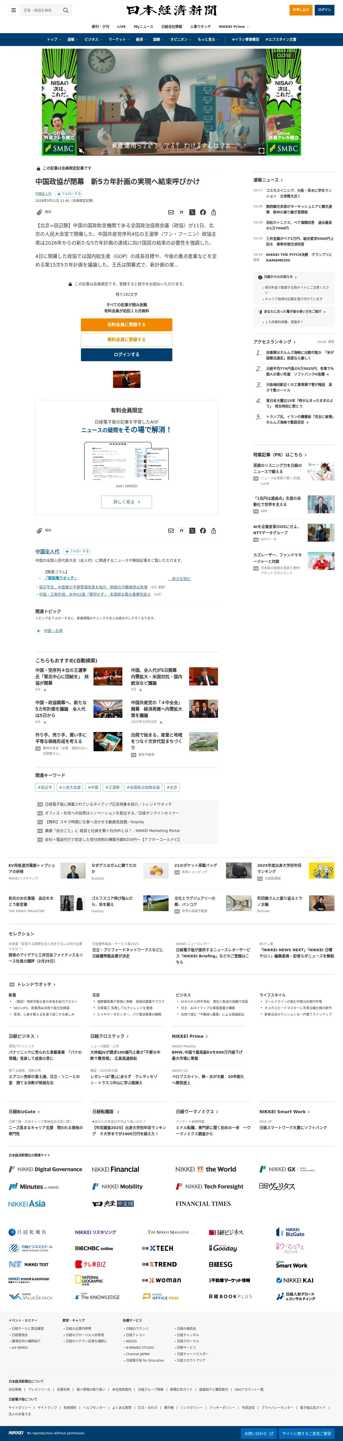Open the NIKKEI Digital Governance logo
Image resolution: width=343 pixels, height=1441 pixels.
point(45,1169)
